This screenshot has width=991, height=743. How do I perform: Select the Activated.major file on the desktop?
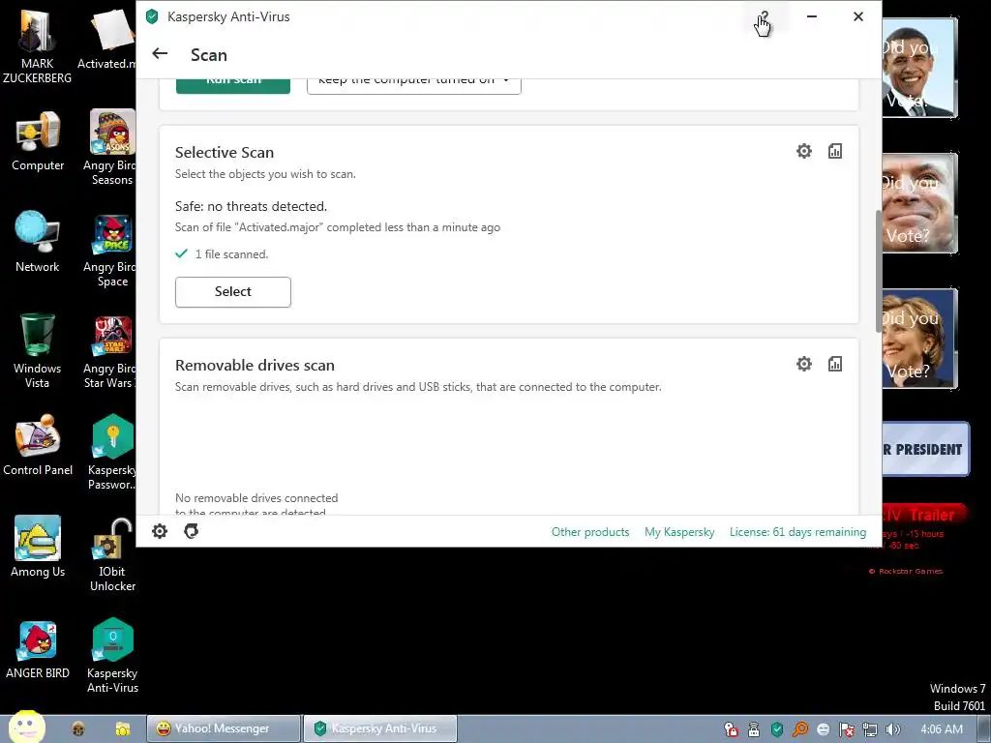[x=107, y=38]
